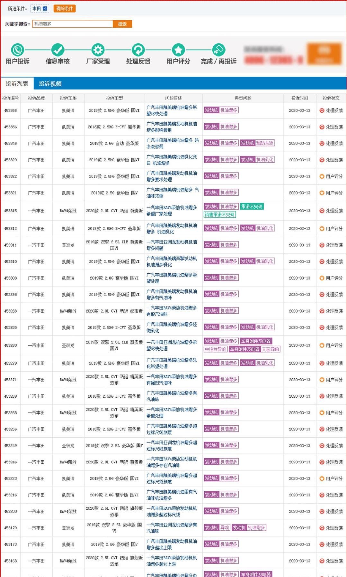Click the 处理反馈 status icon for complaint 453356
347x577 pixels.
click(x=322, y=127)
